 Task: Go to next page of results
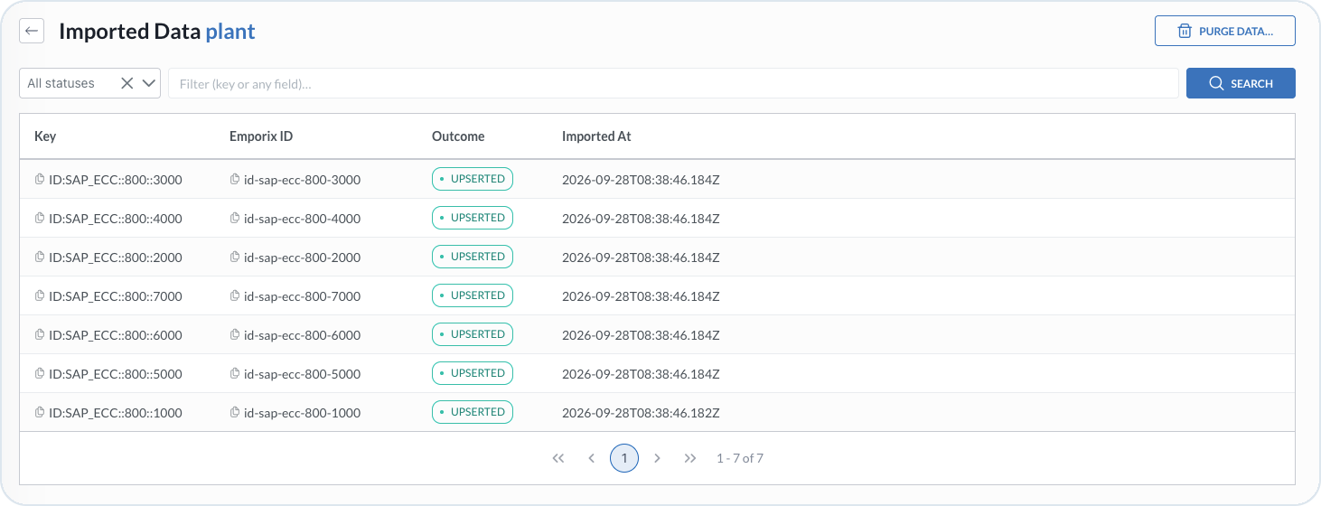657,458
